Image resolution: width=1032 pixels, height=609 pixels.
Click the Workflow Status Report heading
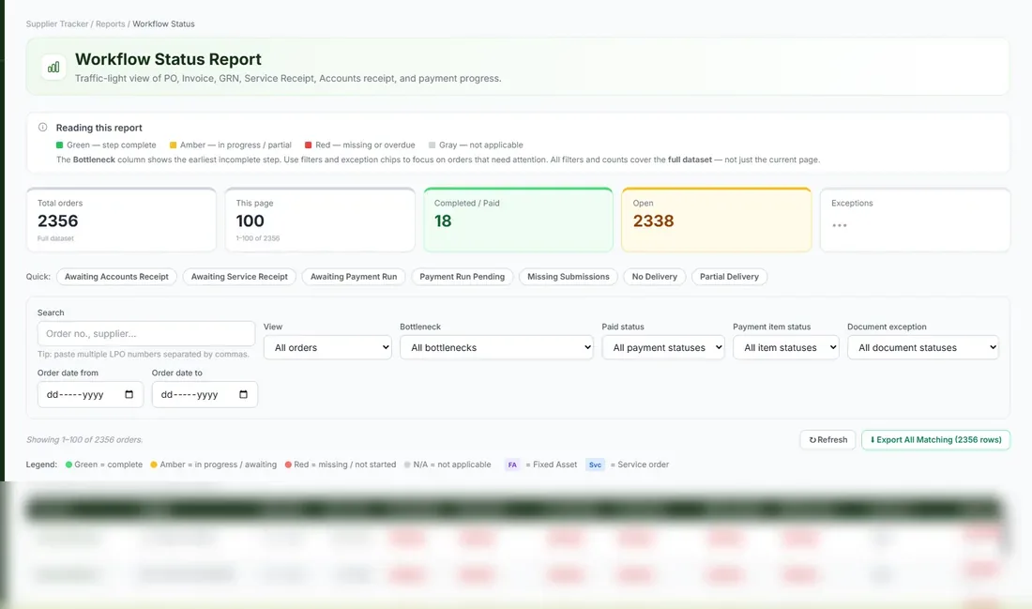pos(168,59)
